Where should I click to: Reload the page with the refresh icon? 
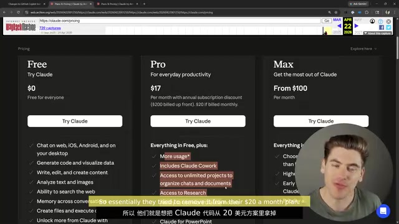click(18, 12)
